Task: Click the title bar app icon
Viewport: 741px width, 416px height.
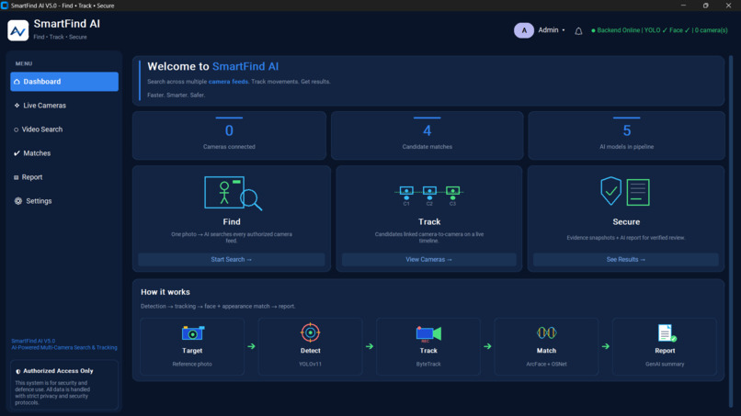Action: [x=5, y=6]
